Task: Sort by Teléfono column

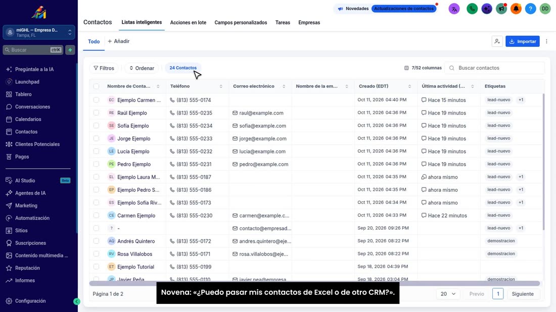Action: [x=221, y=86]
